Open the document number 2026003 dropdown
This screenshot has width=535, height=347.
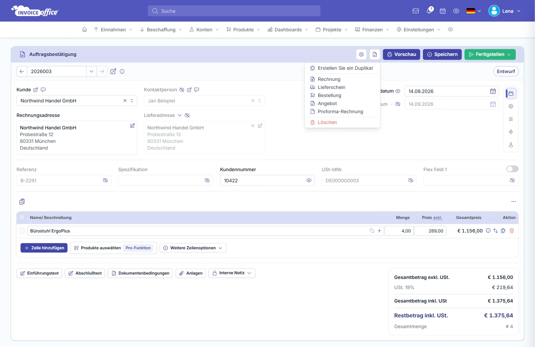pos(91,71)
